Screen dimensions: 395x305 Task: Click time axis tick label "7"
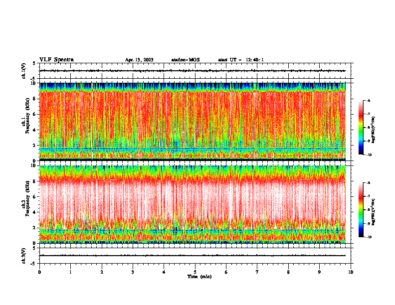point(257,272)
